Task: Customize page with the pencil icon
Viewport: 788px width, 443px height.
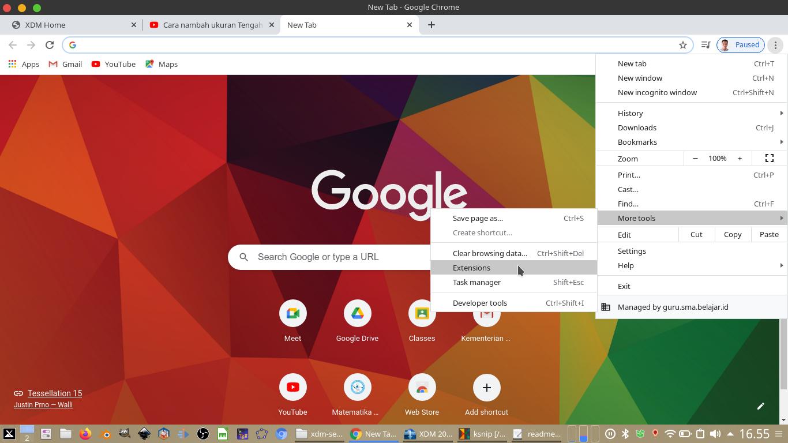Action: coord(761,406)
